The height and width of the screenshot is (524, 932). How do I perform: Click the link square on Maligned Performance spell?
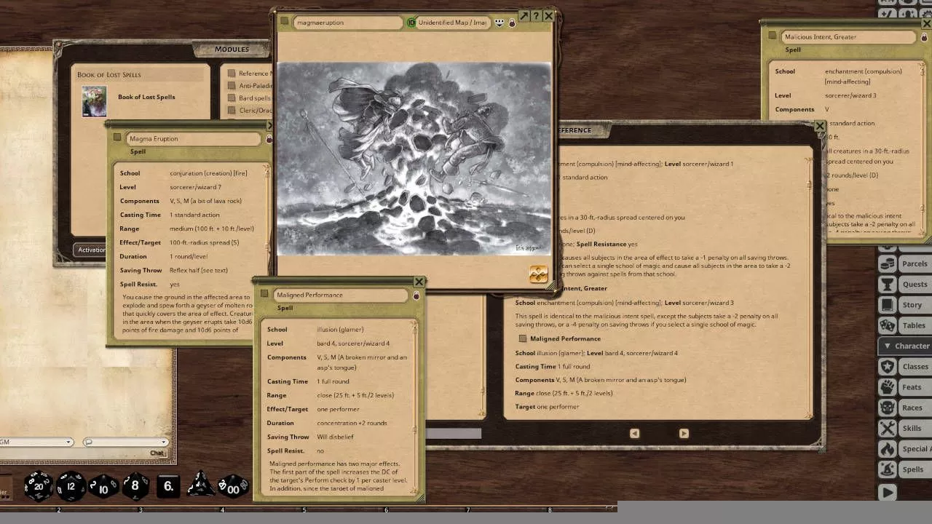click(x=265, y=294)
